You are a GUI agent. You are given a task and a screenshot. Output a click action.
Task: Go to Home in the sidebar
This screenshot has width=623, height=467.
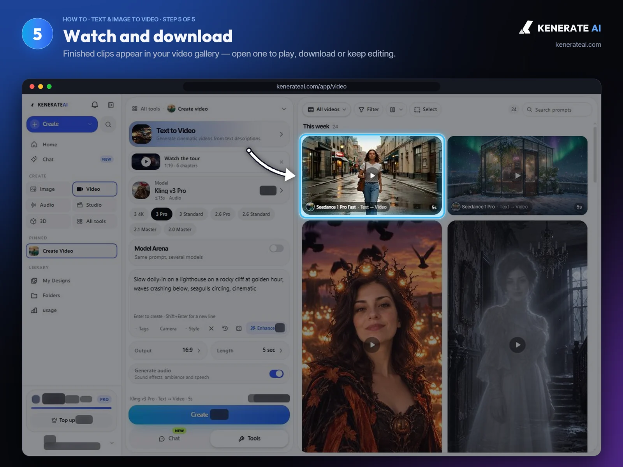72,144
